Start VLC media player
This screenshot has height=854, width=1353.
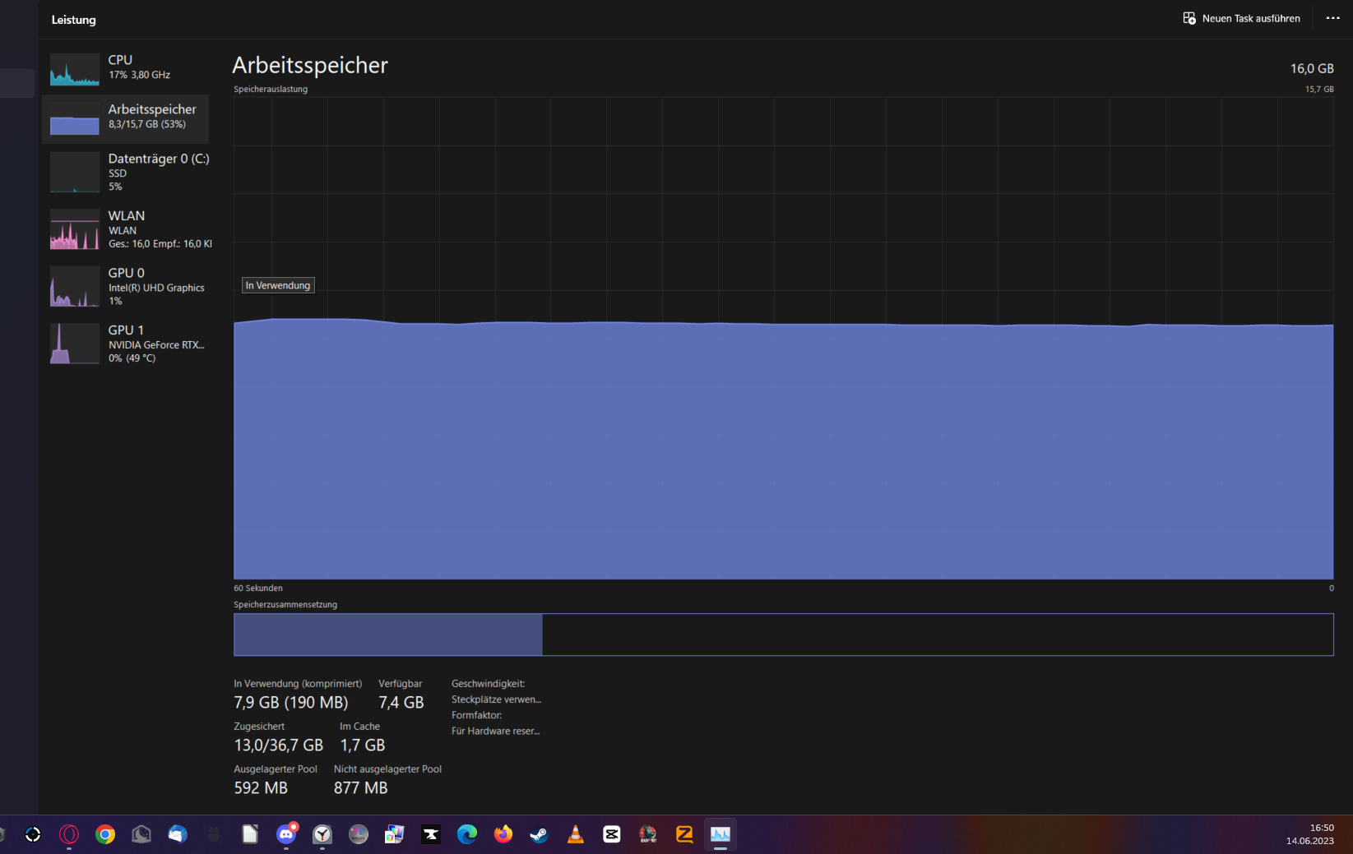pyautogui.click(x=574, y=834)
